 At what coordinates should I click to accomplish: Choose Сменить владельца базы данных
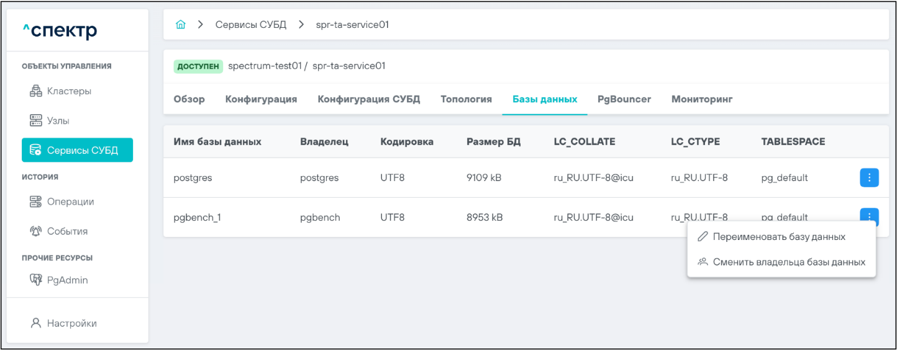click(788, 262)
